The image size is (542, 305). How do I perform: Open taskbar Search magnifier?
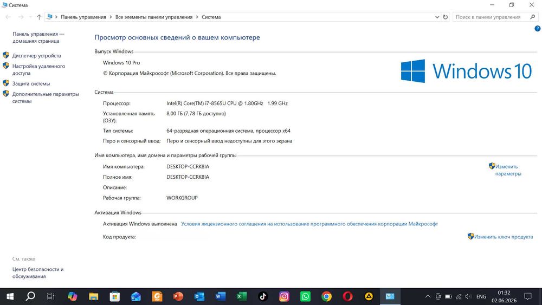[30, 296]
